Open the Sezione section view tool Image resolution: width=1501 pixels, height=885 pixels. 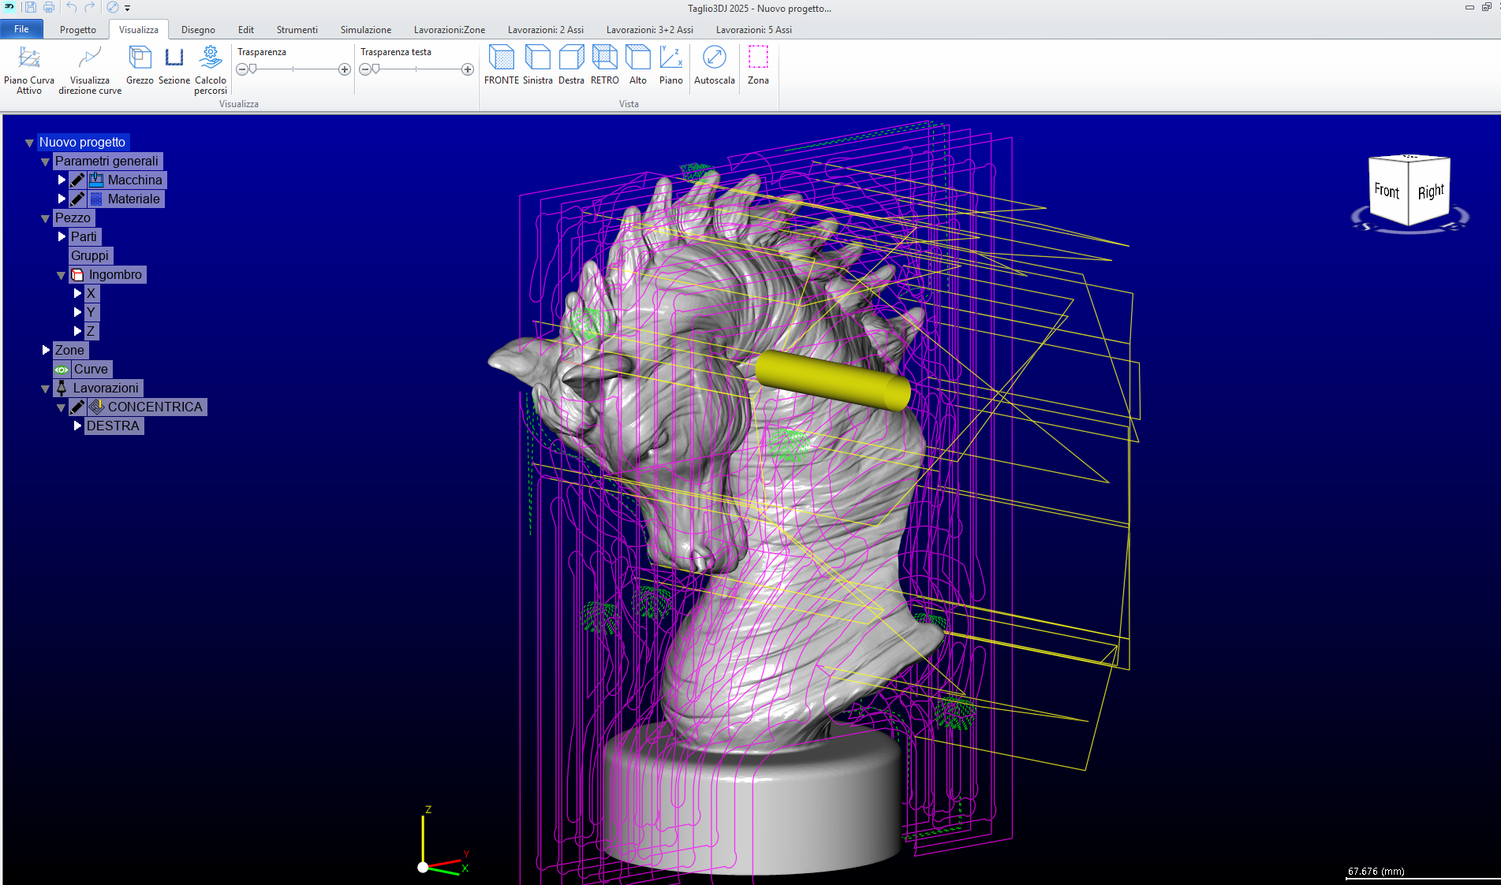click(174, 58)
